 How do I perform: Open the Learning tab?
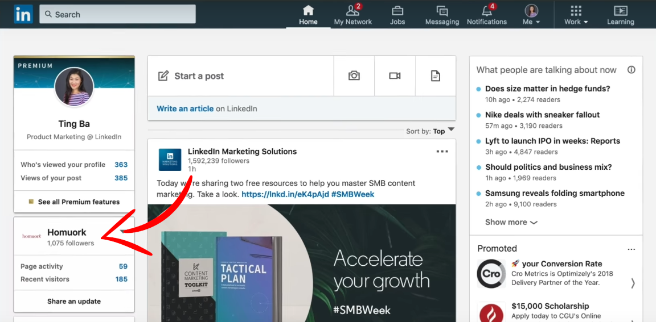[621, 15]
